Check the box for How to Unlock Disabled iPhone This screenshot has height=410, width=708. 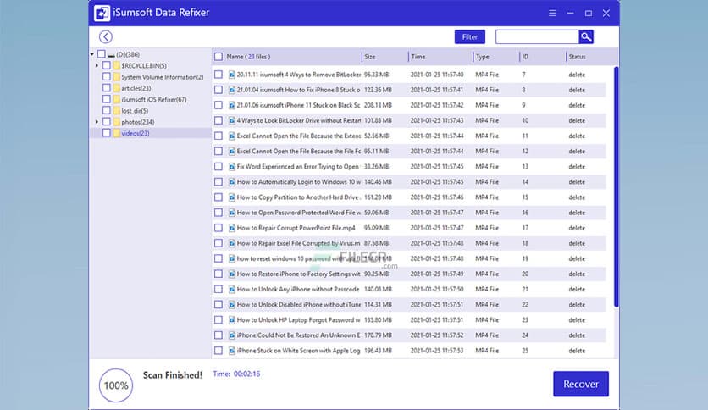click(218, 305)
